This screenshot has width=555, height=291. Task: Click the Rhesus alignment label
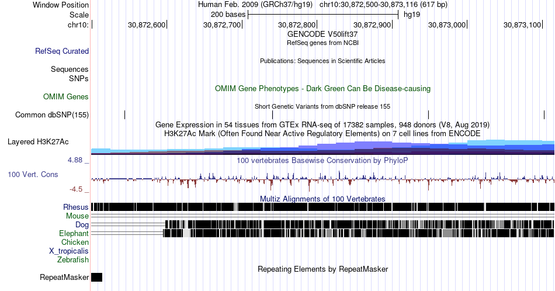pos(76,207)
